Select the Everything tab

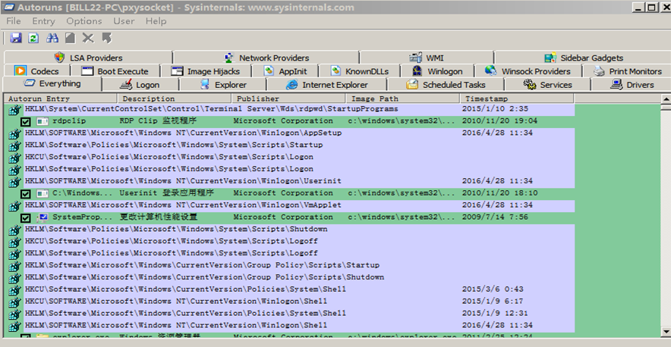coord(52,84)
